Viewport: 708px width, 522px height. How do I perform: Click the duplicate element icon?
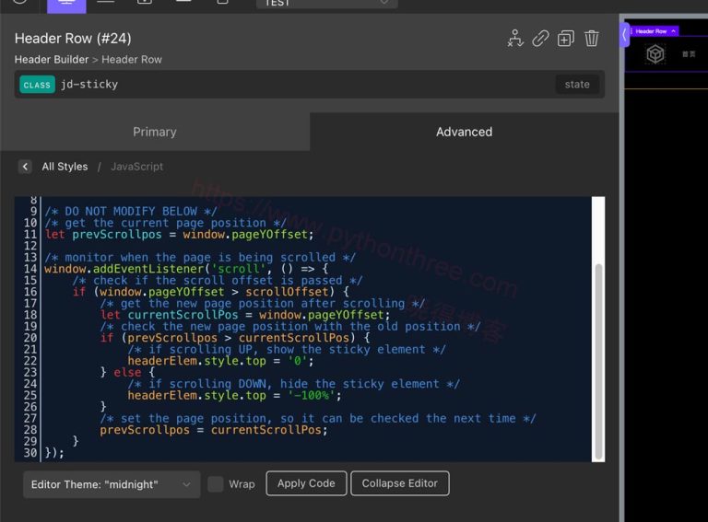pos(566,39)
